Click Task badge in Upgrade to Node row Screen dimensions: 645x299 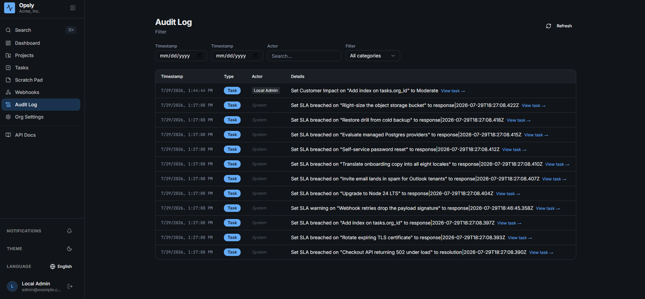pos(232,193)
